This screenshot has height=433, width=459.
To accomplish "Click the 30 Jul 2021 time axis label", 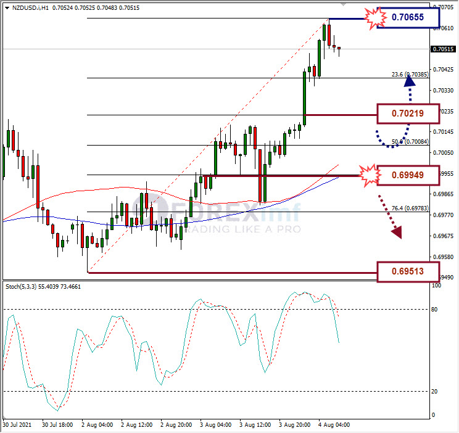I will tap(17, 425).
